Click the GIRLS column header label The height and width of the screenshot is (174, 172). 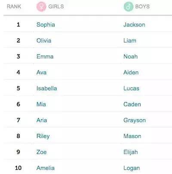pos(56,6)
